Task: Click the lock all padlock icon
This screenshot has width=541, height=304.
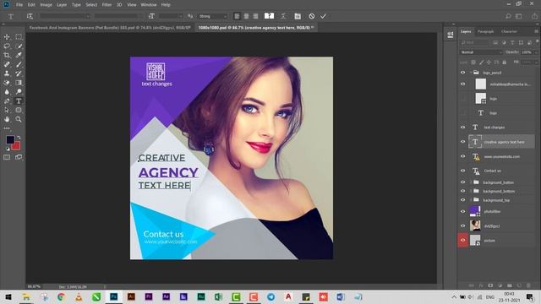Action: coord(505,62)
